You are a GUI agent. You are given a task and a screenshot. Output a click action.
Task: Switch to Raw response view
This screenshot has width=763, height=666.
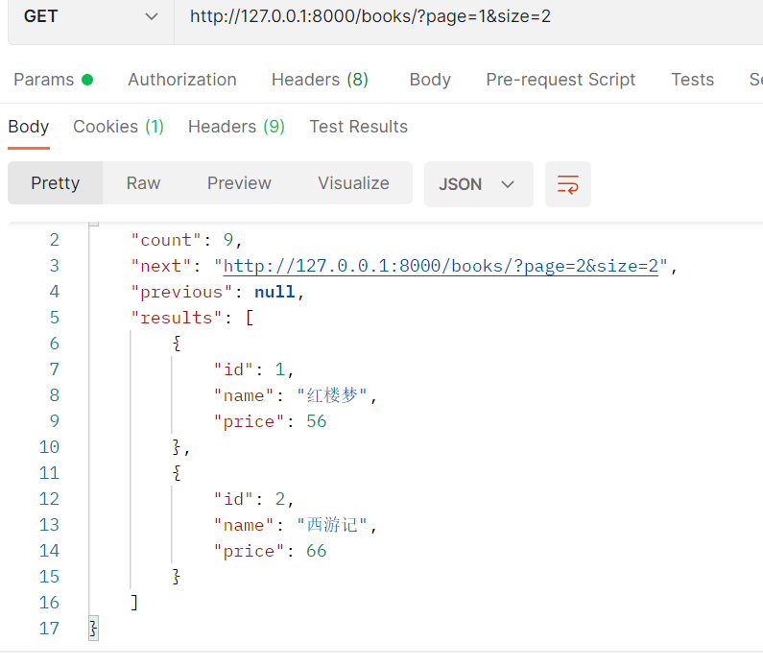143,183
